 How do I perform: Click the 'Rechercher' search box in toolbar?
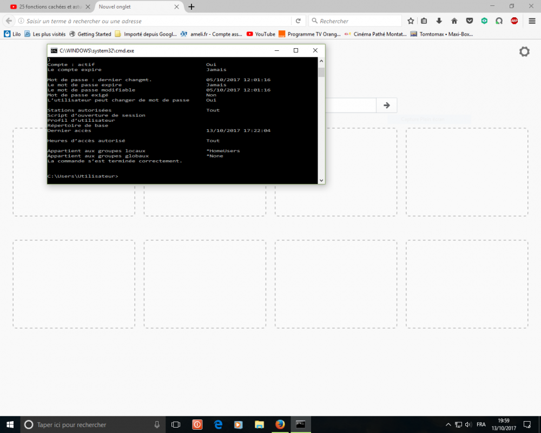(x=357, y=21)
